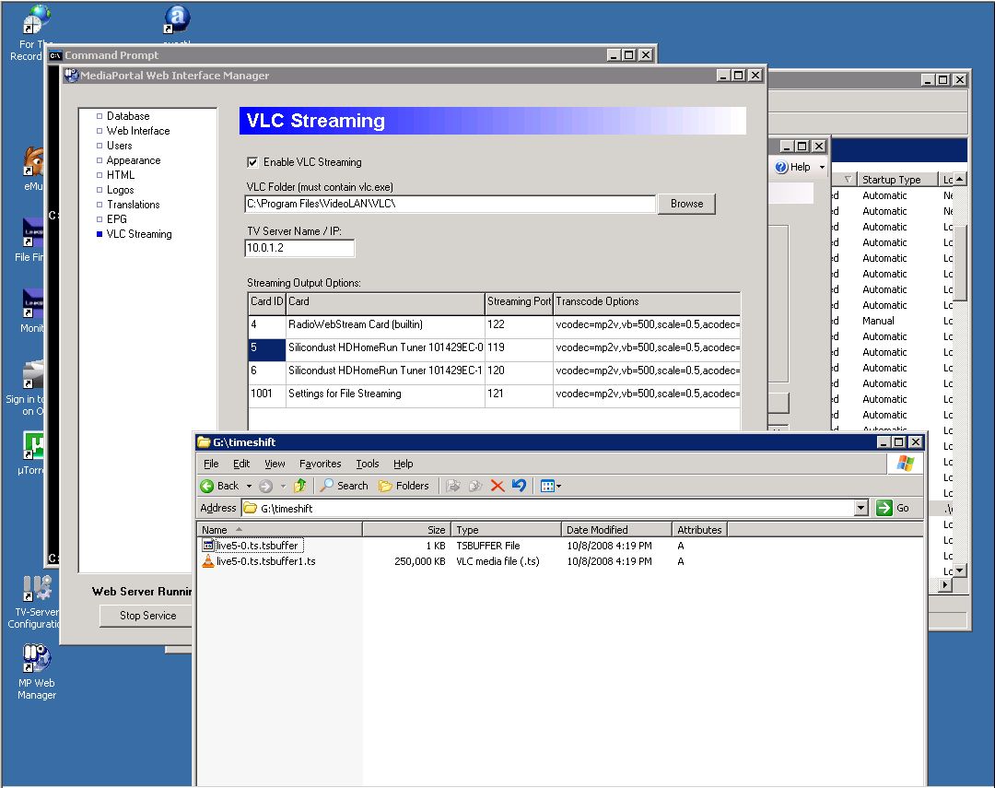Toggle the Folders pane button
The image size is (995, 788).
pos(404,486)
